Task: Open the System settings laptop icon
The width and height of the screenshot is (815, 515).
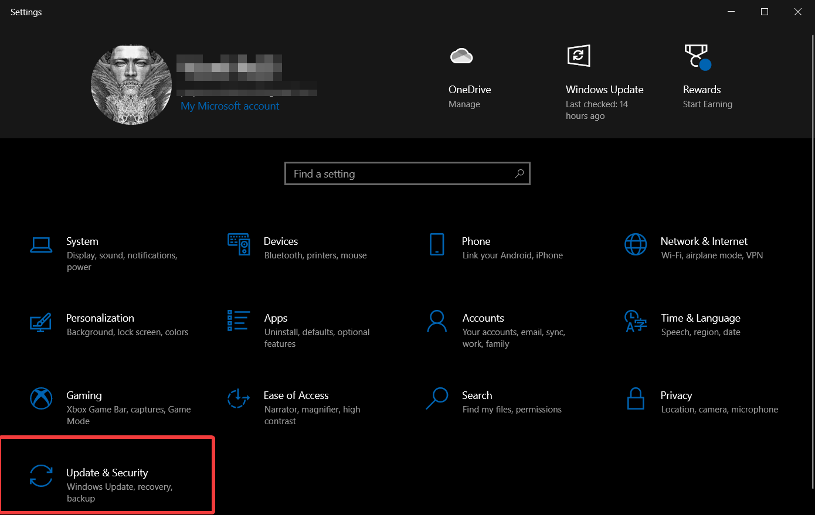Action: 41,245
